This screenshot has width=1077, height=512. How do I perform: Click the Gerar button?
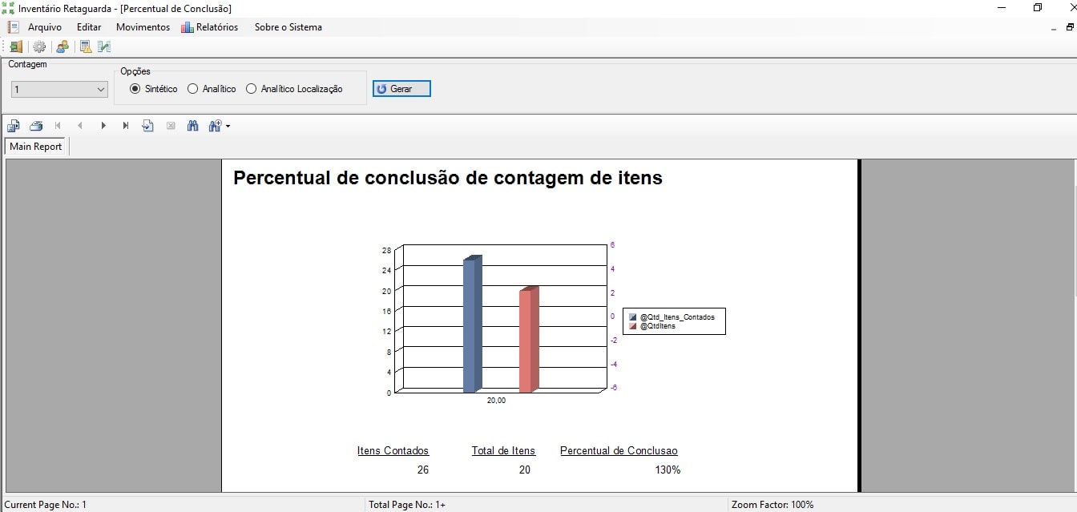click(401, 89)
